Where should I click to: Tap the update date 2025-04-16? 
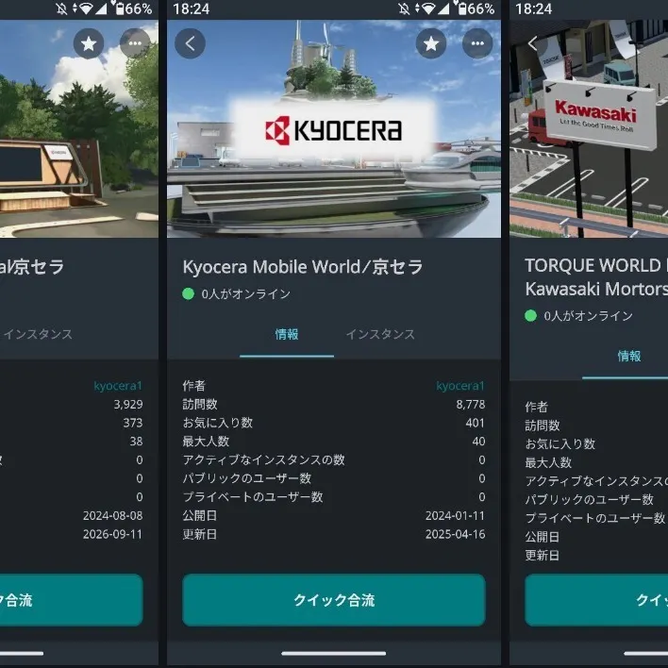455,534
